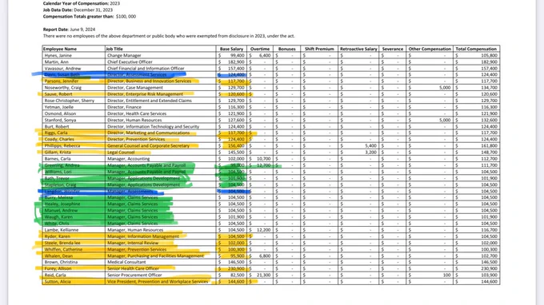Screen dimensions: 544x305
Task: Click Vice President, Prevention and Workplace Services
Action: click(158, 282)
